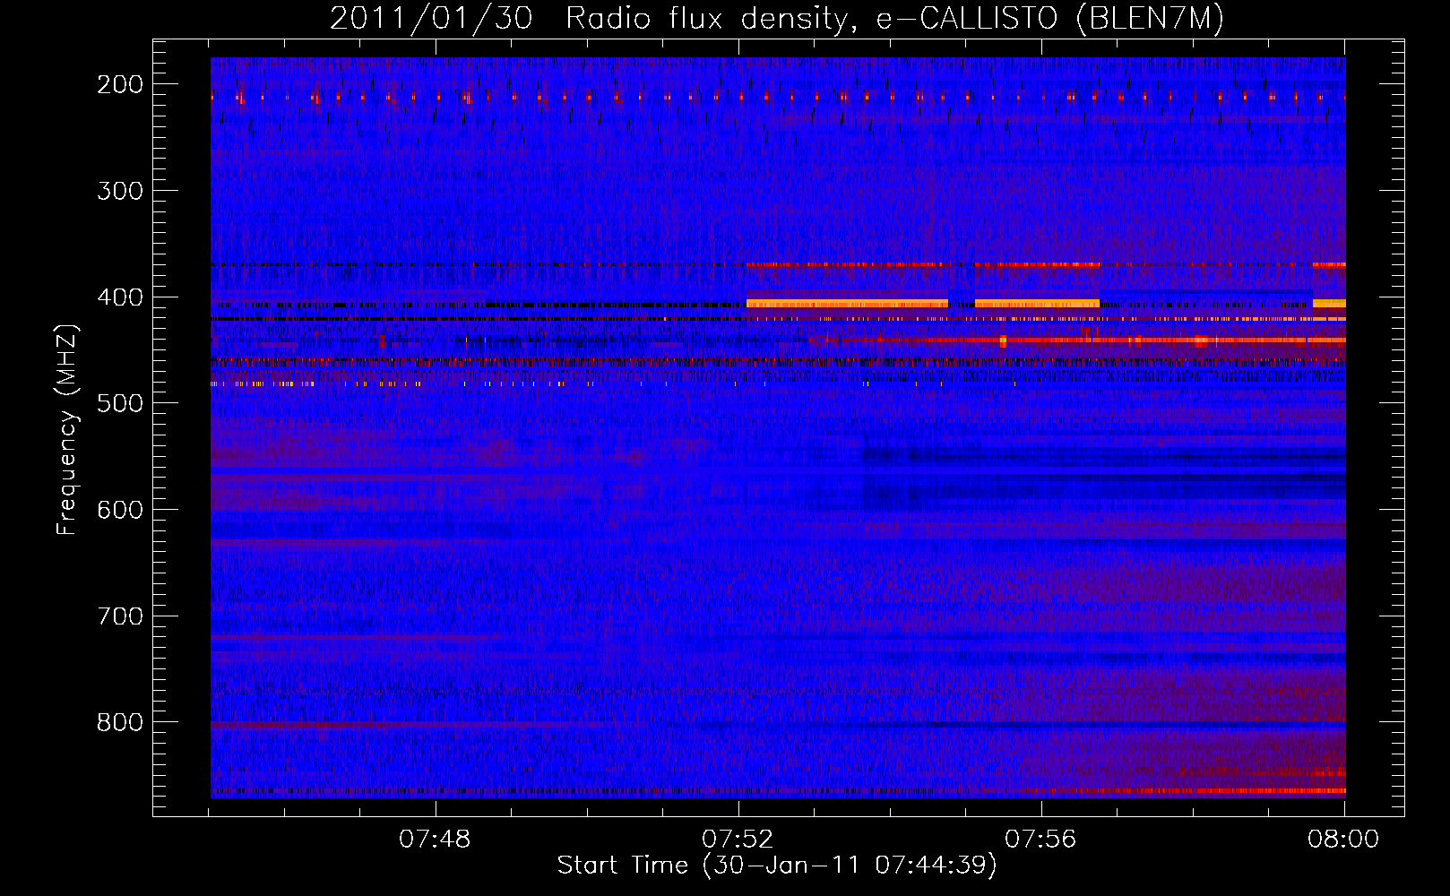
Task: Select the 700 frequency tick label
Action: point(120,616)
